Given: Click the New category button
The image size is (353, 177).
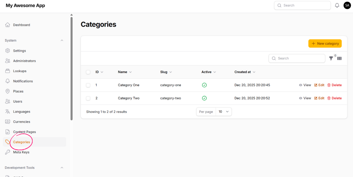Looking at the screenshot, I should [x=325, y=44].
